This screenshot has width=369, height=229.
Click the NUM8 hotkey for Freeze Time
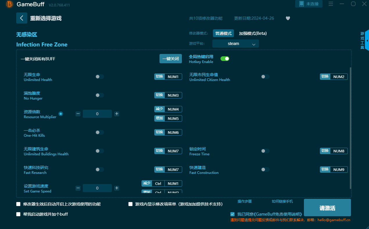coord(334,151)
